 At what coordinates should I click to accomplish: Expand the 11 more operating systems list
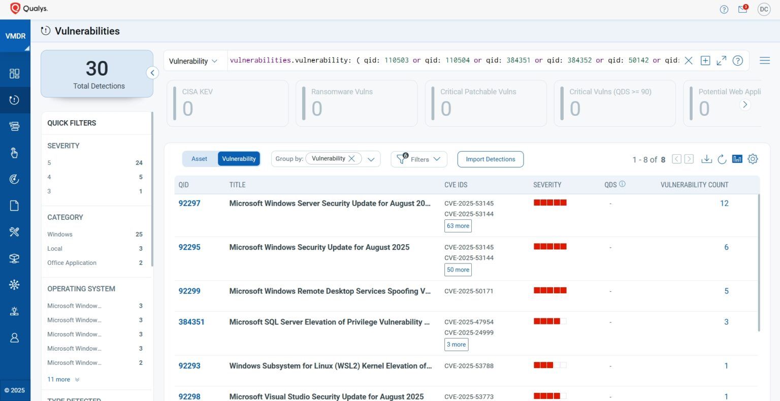(59, 379)
